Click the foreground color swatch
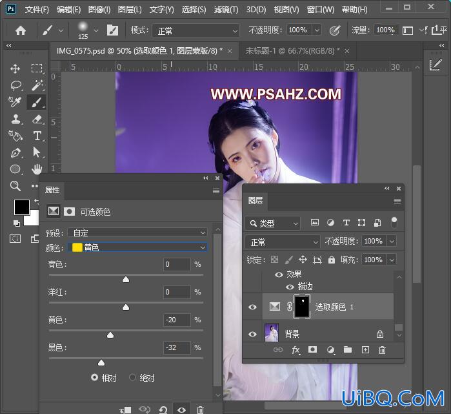The height and width of the screenshot is (414, 451). coord(21,207)
